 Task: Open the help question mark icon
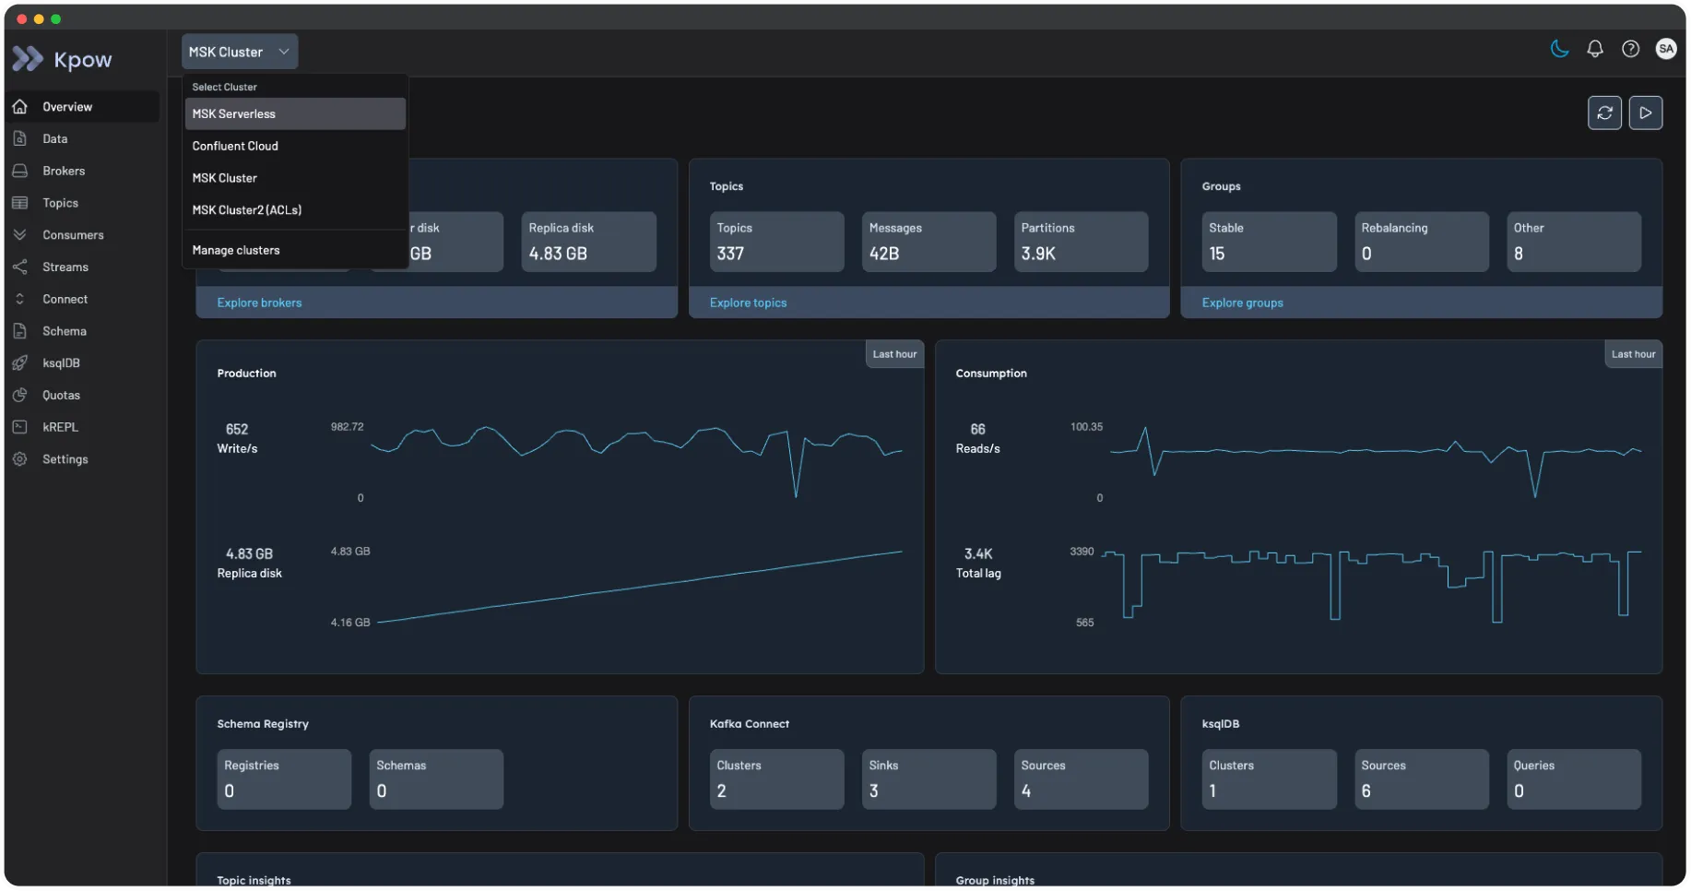coord(1631,49)
